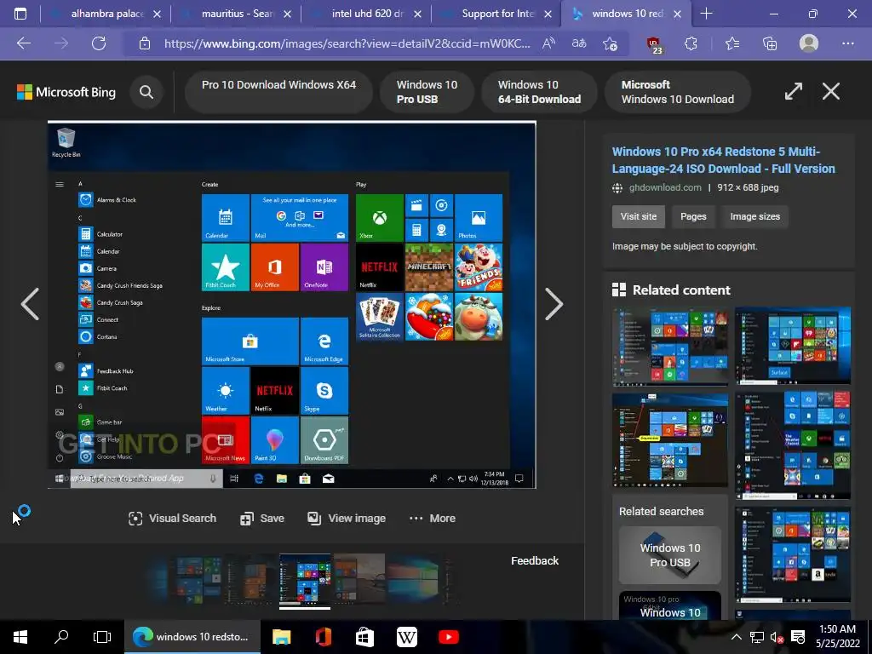Open the related thumbnail with yellow callout

[669, 440]
